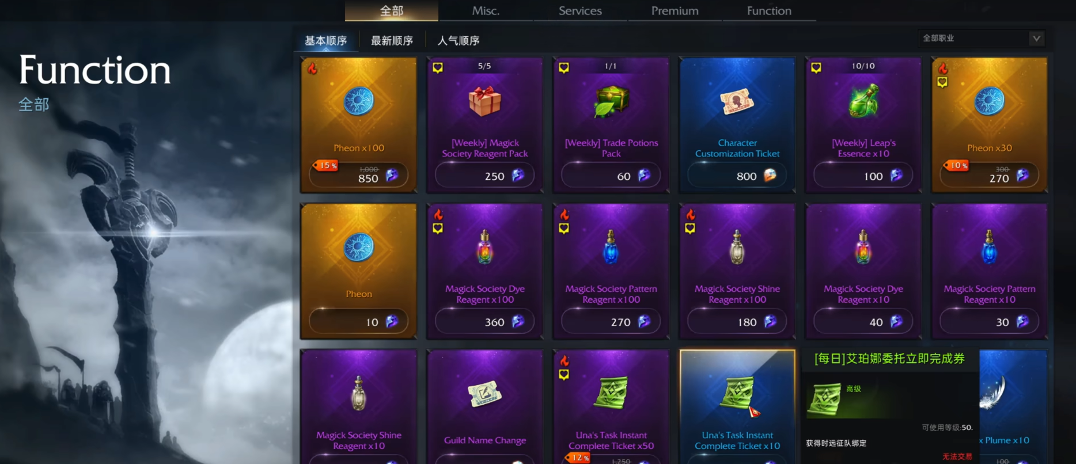This screenshot has width=1076, height=464.
Task: Click the 850 price button for Pheon x100
Action: point(358,176)
